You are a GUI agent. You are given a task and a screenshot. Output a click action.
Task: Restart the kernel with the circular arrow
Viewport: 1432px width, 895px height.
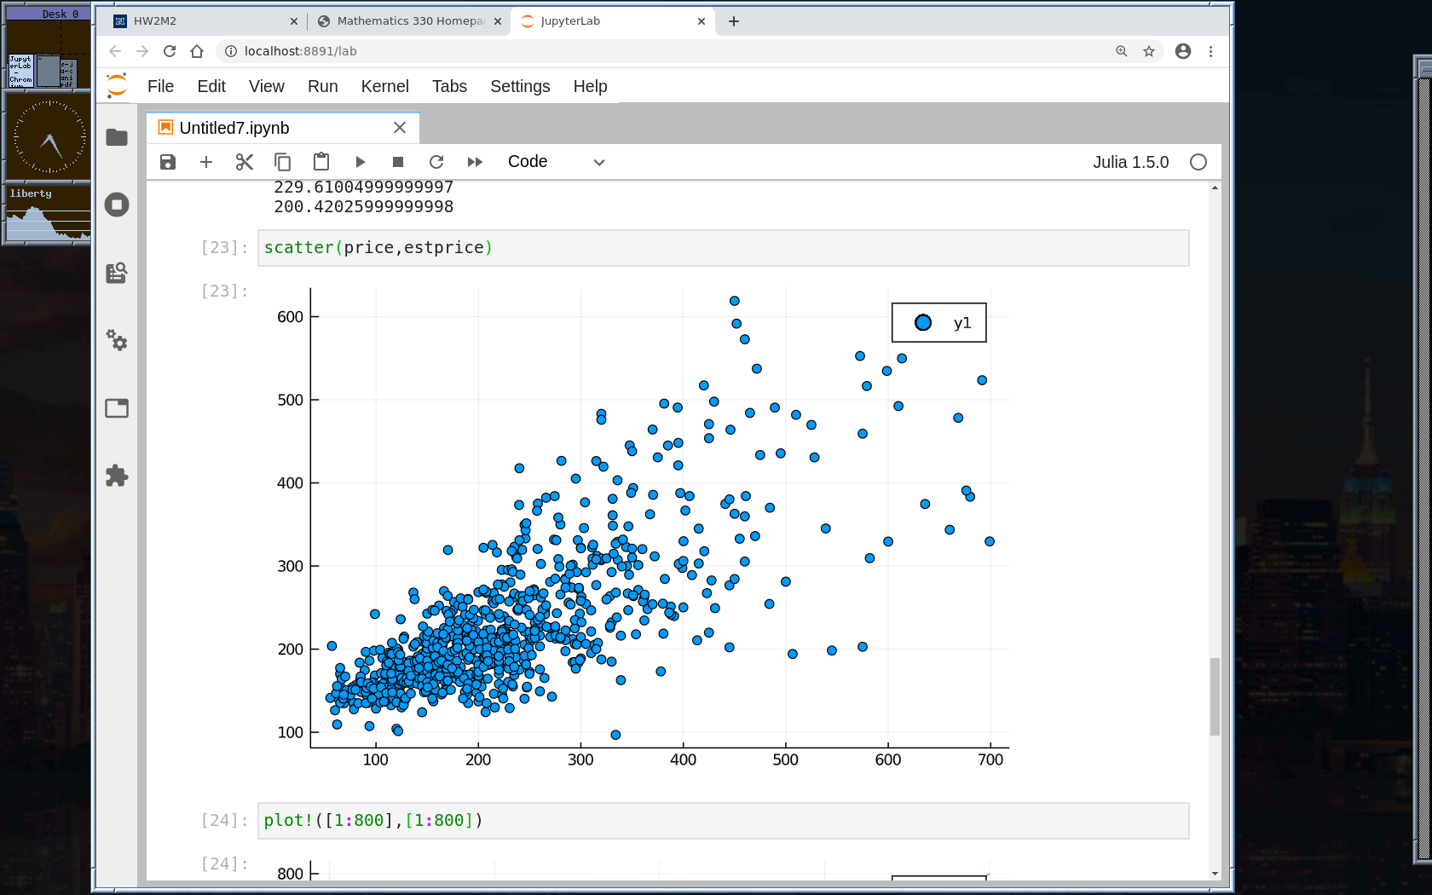(x=436, y=162)
